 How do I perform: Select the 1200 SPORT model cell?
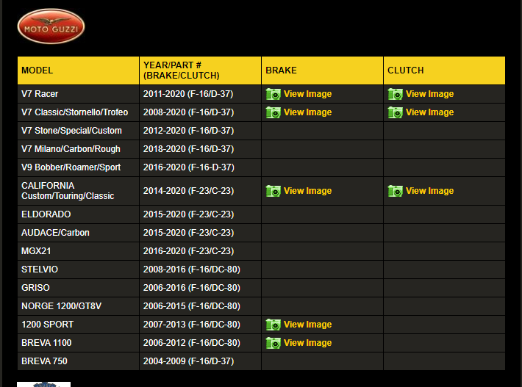[78, 325]
